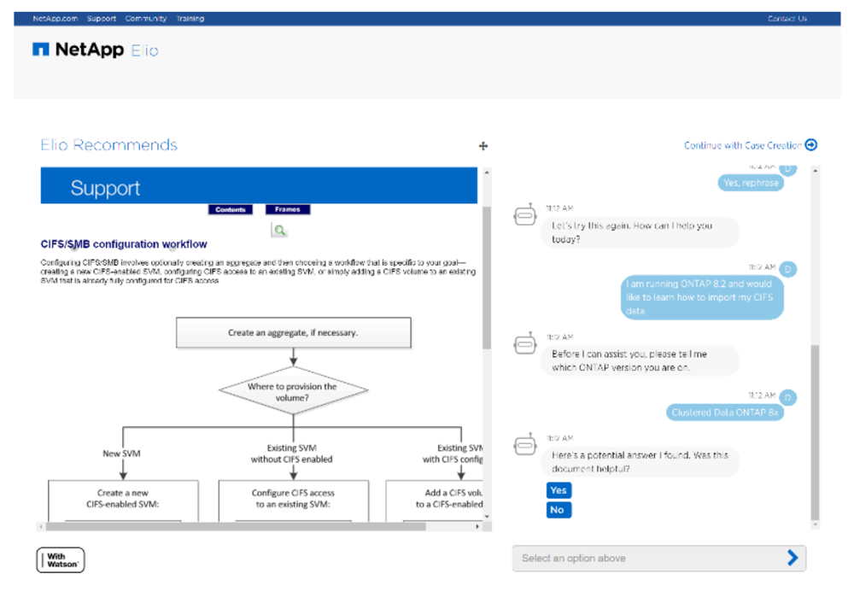
Task: Open Community in top navigation
Action: 146,19
